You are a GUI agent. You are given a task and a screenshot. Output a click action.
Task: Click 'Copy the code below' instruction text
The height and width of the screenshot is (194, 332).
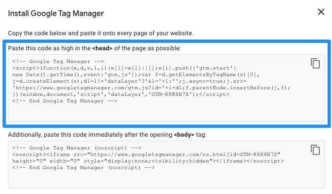pos(101,33)
